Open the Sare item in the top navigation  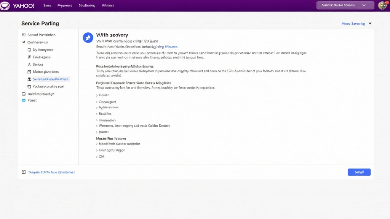[47, 6]
